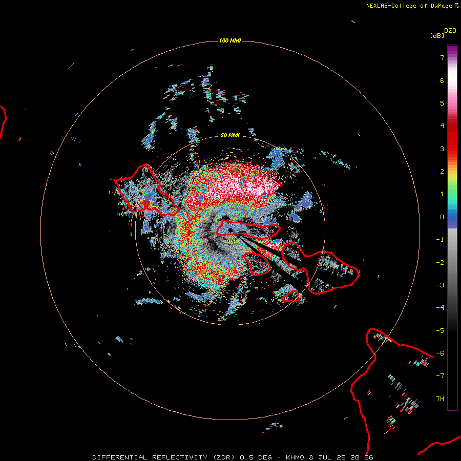Click the DZD product label above the color bar

450,31
